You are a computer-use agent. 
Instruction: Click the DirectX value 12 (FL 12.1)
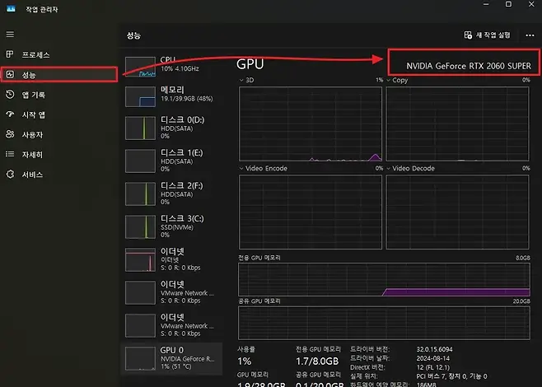coord(432,367)
